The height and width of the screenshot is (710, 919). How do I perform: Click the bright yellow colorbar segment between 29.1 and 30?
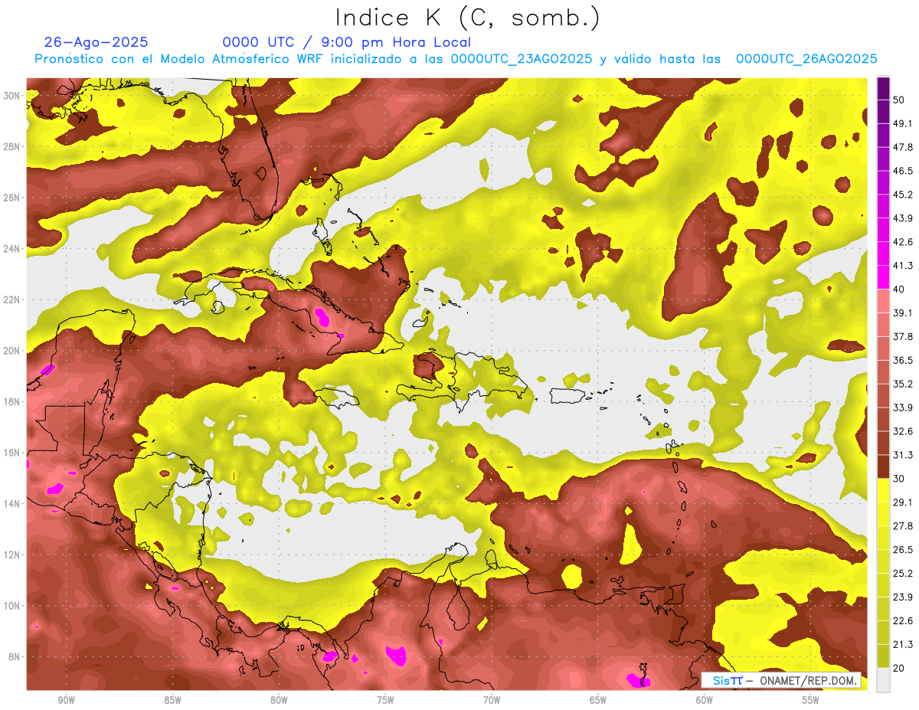883,490
